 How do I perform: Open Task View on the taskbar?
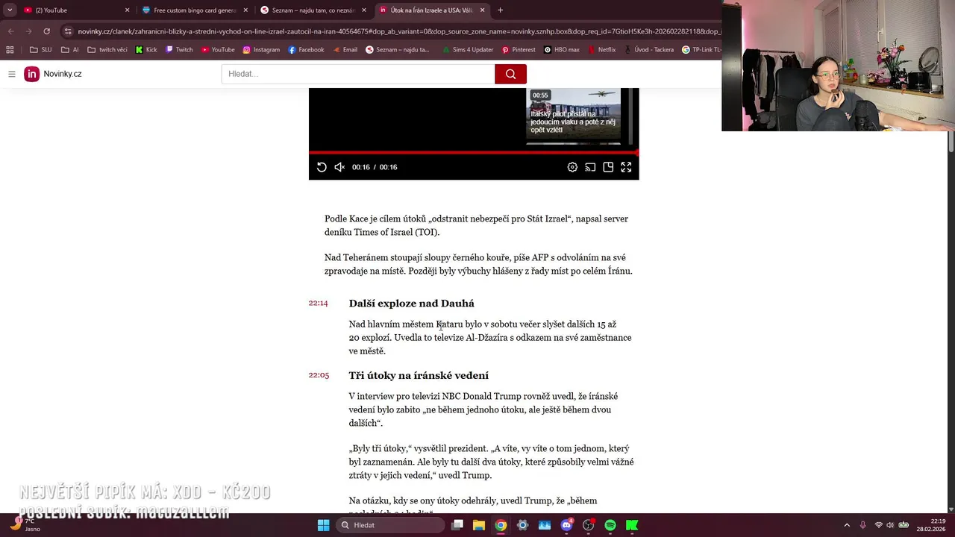[x=457, y=525]
